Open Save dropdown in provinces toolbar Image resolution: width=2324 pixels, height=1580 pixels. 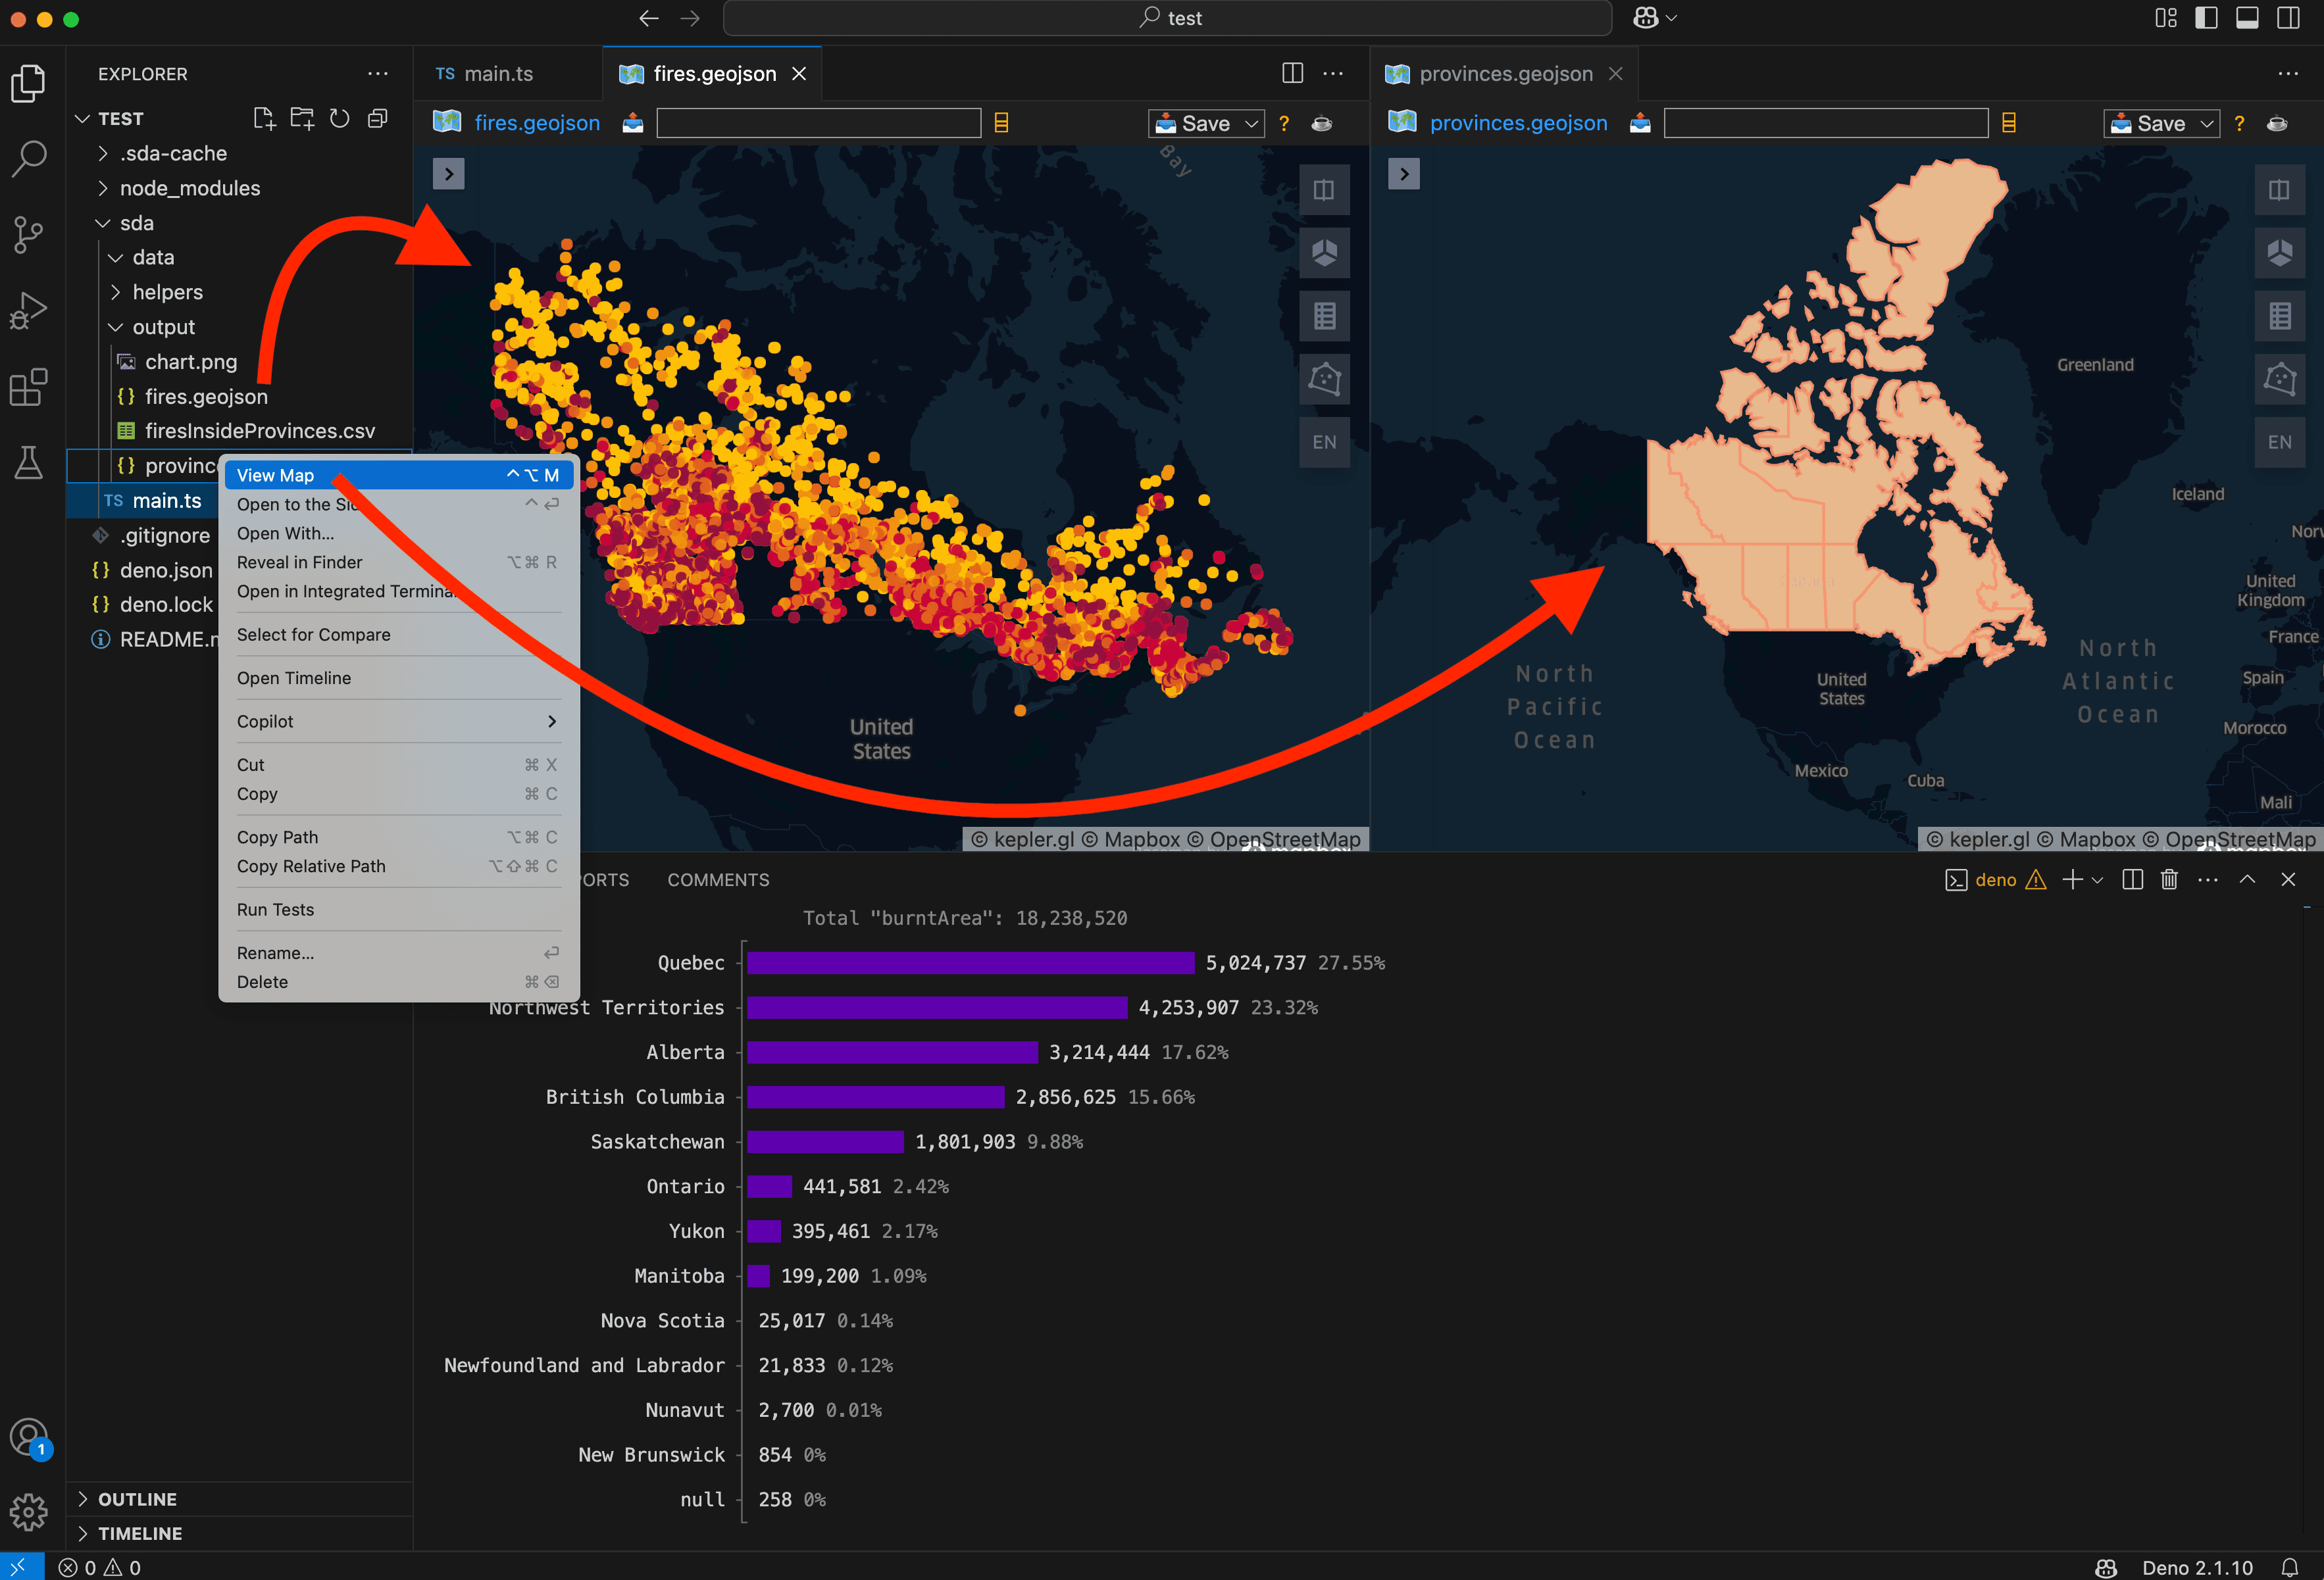[2161, 123]
